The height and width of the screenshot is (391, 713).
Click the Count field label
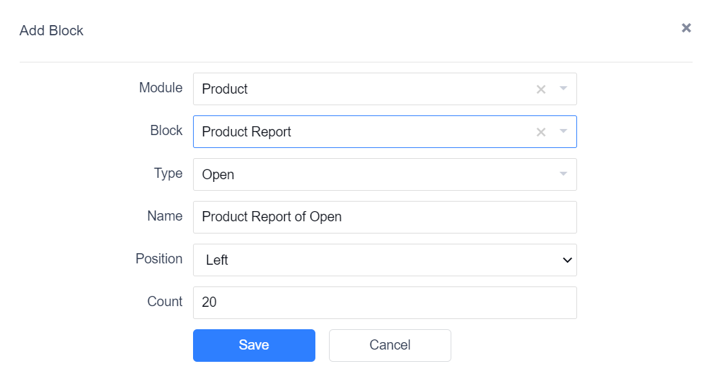tap(164, 301)
